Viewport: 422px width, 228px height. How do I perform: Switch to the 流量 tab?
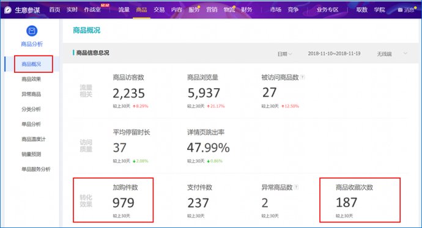coord(124,10)
